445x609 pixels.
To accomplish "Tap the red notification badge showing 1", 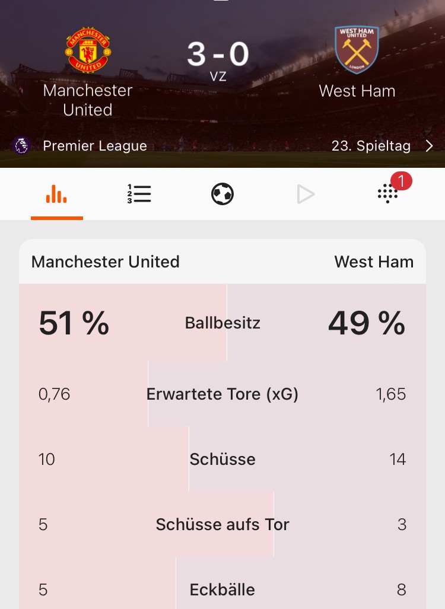I will pyautogui.click(x=402, y=181).
